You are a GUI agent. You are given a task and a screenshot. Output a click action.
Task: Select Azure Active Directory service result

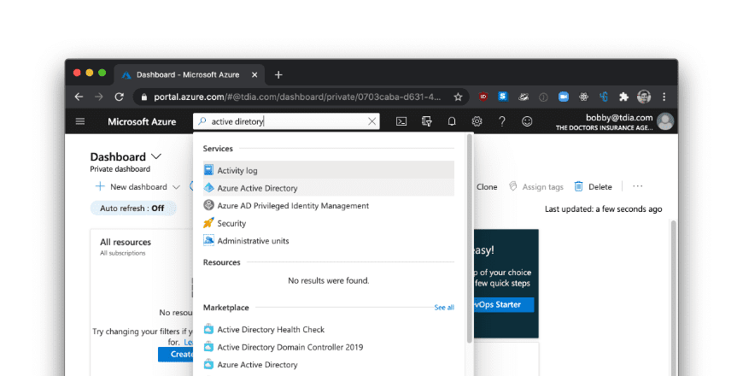(329, 188)
